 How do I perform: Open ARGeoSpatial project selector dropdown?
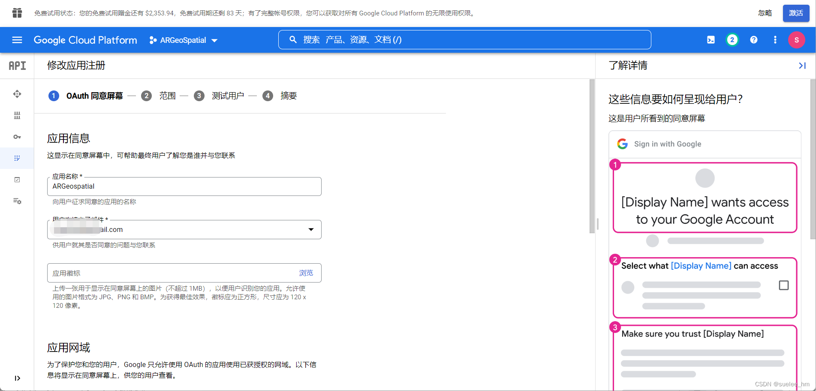[x=184, y=40]
